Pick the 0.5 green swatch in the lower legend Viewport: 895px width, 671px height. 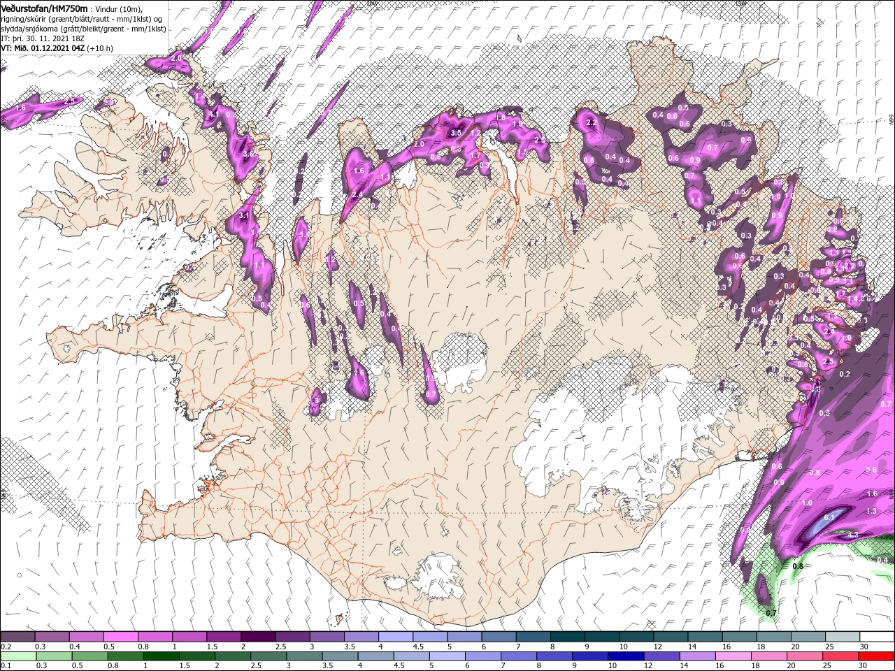tap(89, 656)
